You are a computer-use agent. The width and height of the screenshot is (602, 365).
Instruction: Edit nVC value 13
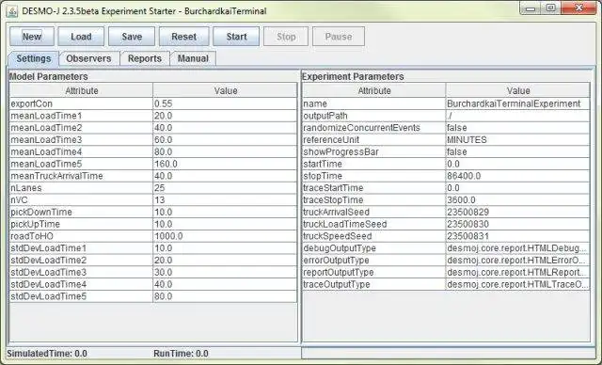tap(225, 200)
